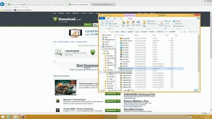Select the Minecraft folder in tree
Viewport: 212px width, 119px height.
[x=109, y=84]
